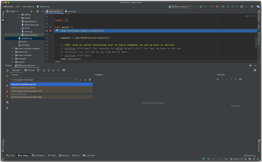Open View Breakpoints in the debug sidebar

7,91
